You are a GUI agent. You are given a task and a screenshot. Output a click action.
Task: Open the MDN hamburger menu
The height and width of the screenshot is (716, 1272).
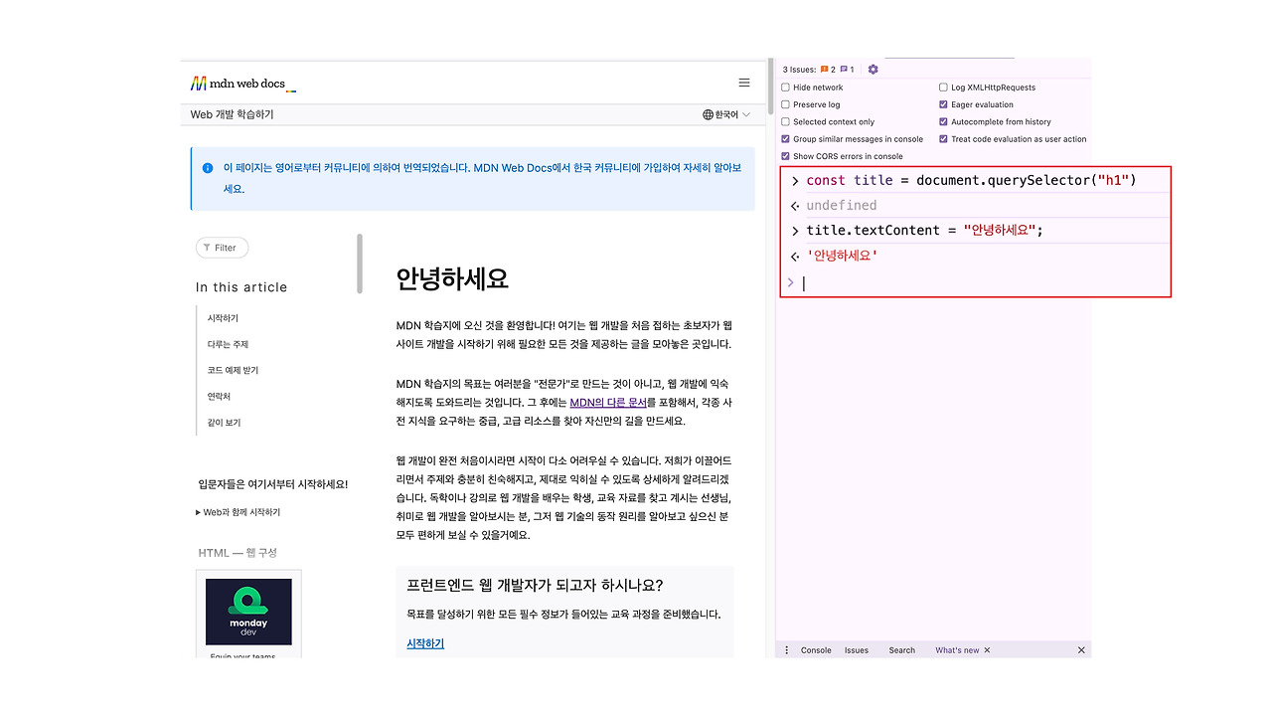coord(744,83)
